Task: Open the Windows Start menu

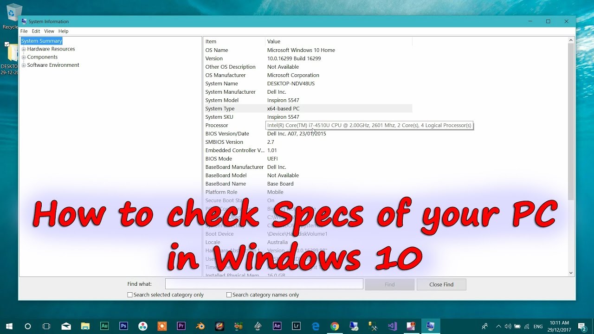Action: (9, 326)
